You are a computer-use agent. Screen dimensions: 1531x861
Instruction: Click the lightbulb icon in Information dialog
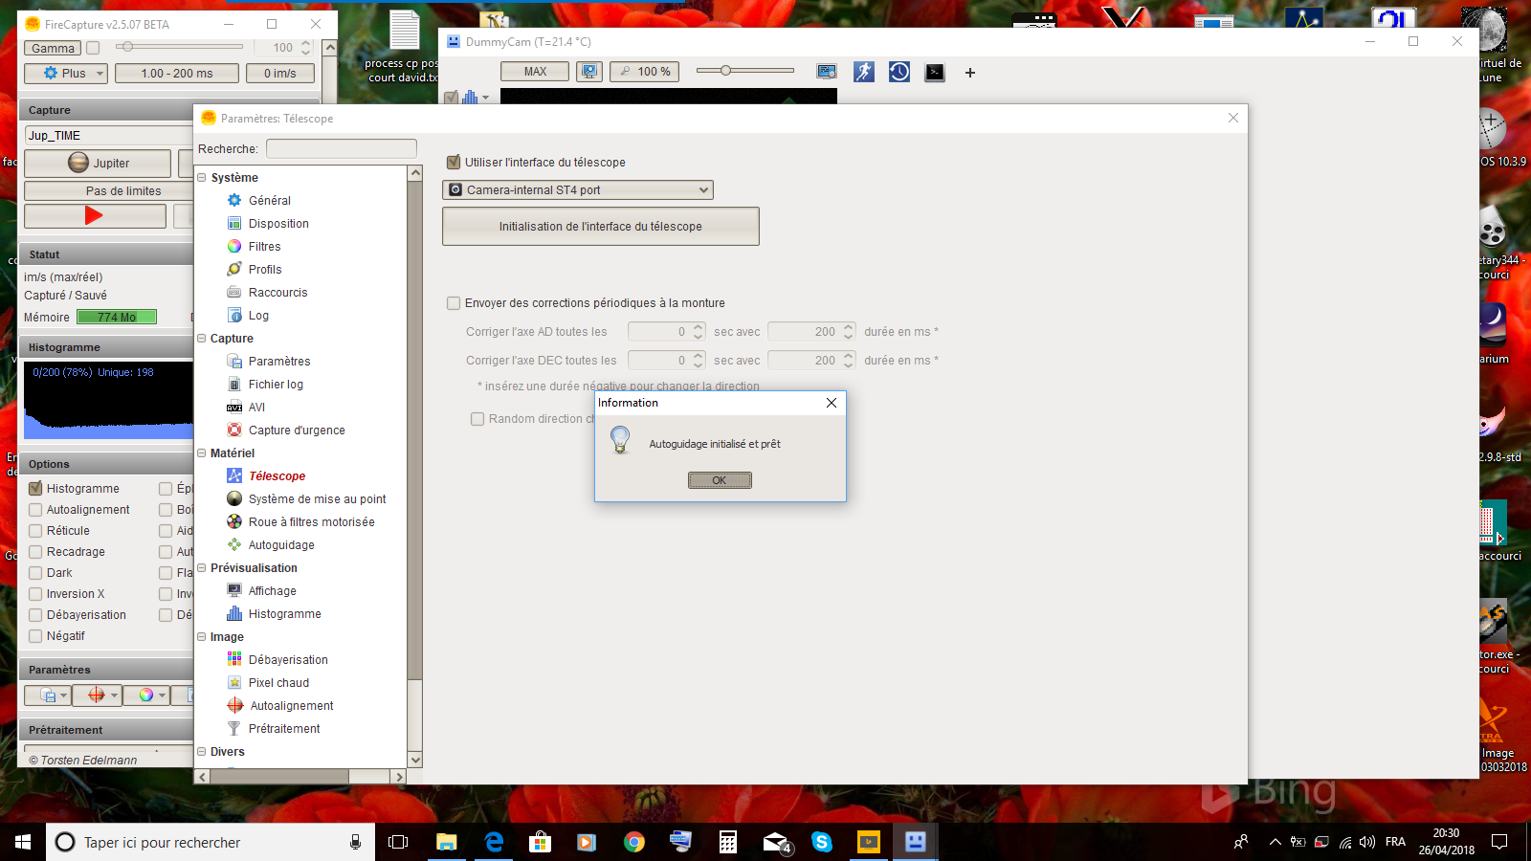[x=620, y=439]
